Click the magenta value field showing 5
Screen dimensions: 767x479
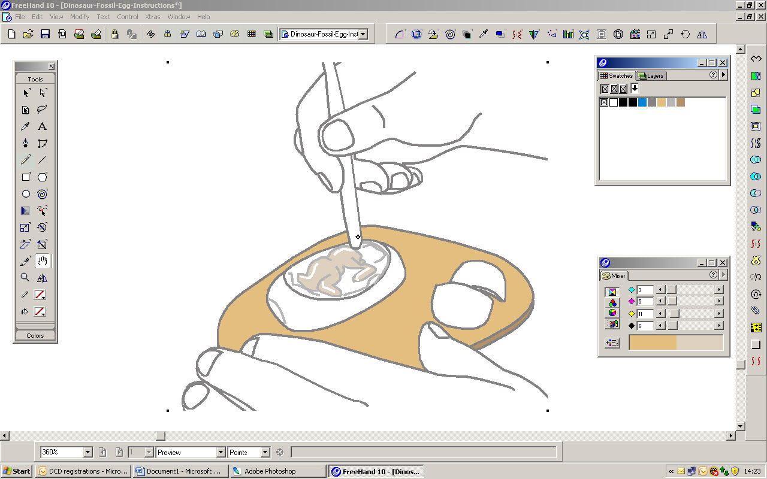coord(645,302)
